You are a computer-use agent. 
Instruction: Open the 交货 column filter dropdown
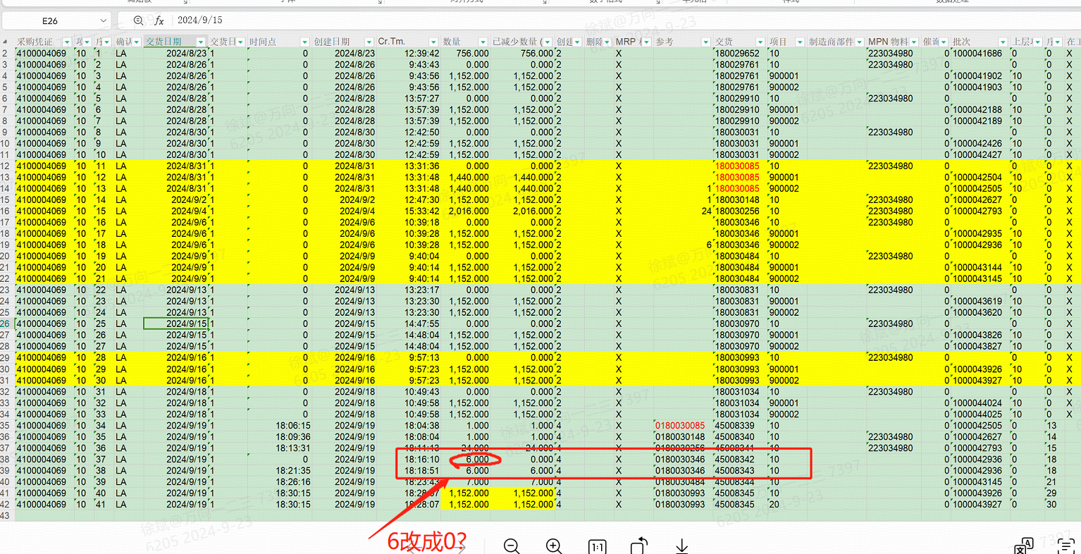(x=760, y=42)
